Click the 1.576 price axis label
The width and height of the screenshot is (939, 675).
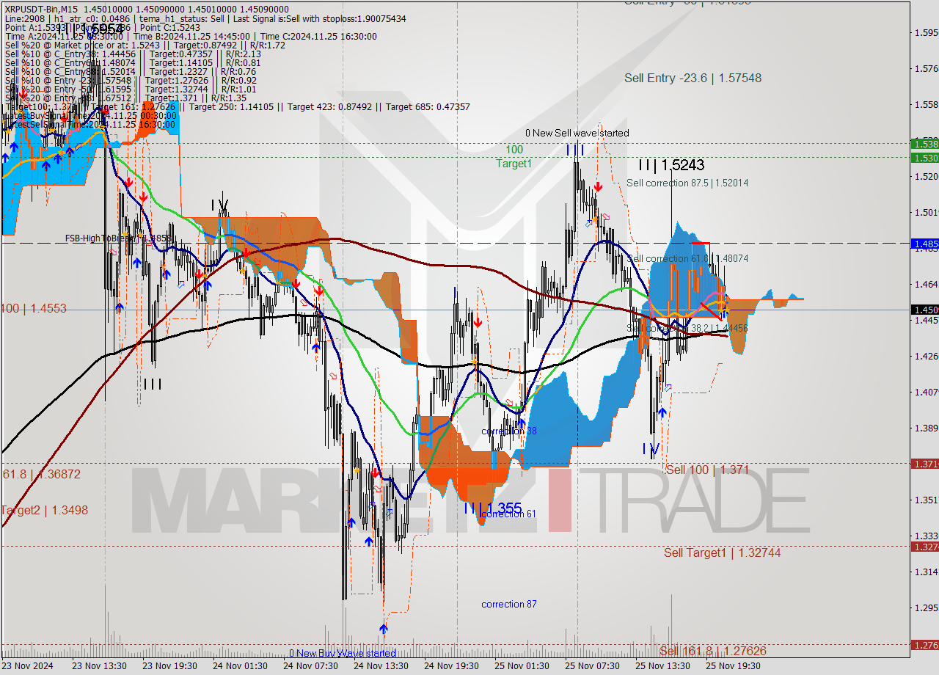(925, 69)
